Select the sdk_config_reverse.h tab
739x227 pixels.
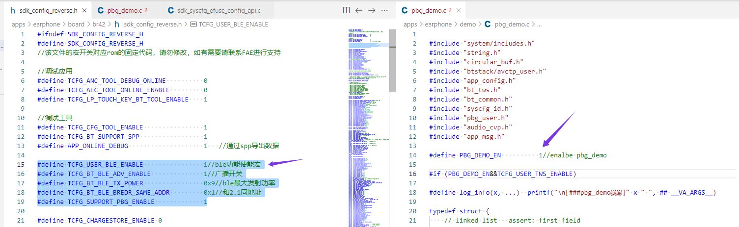48,10
